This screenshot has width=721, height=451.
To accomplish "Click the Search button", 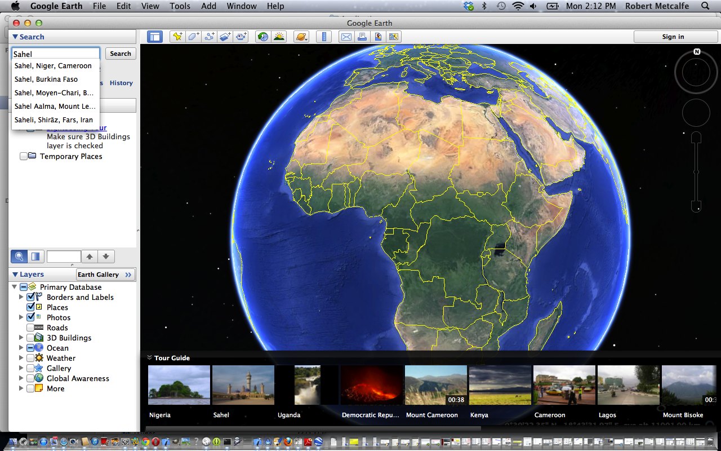I will point(121,54).
